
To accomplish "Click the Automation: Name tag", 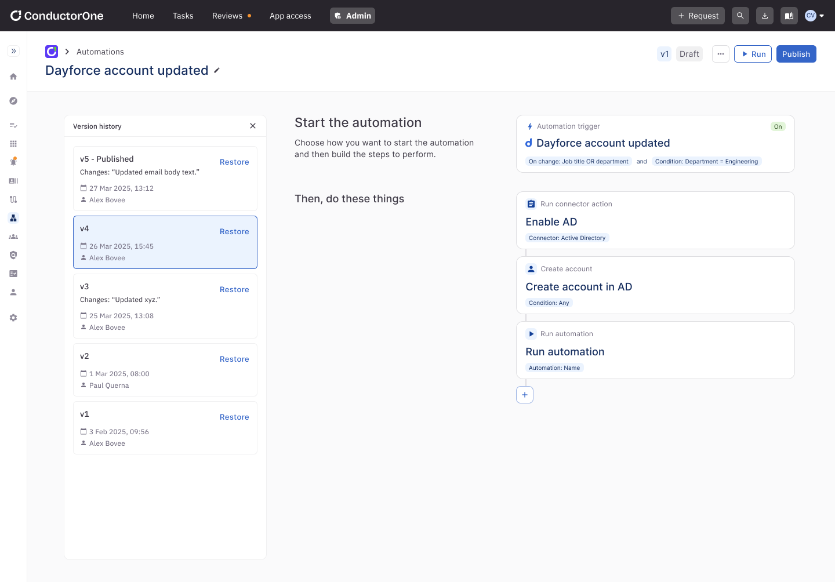I will (554, 368).
